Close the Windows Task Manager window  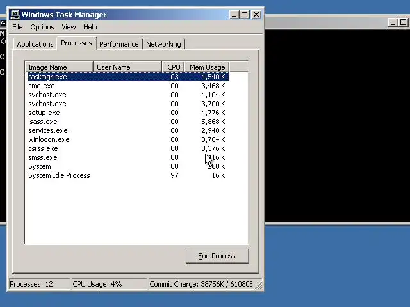256,15
